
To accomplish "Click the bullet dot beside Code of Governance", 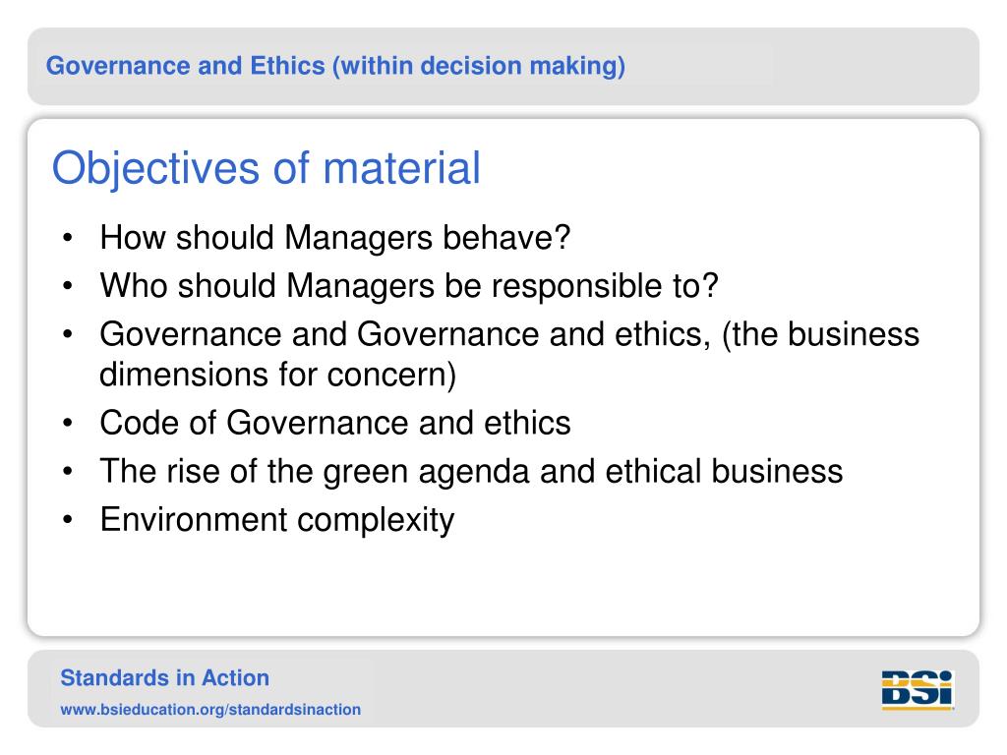I will tap(68, 423).
